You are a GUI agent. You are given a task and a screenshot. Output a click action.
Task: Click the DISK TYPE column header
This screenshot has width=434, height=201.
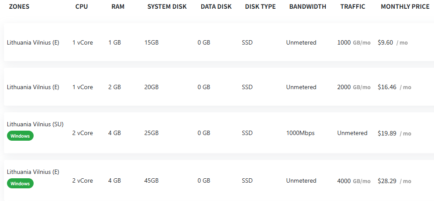point(260,7)
